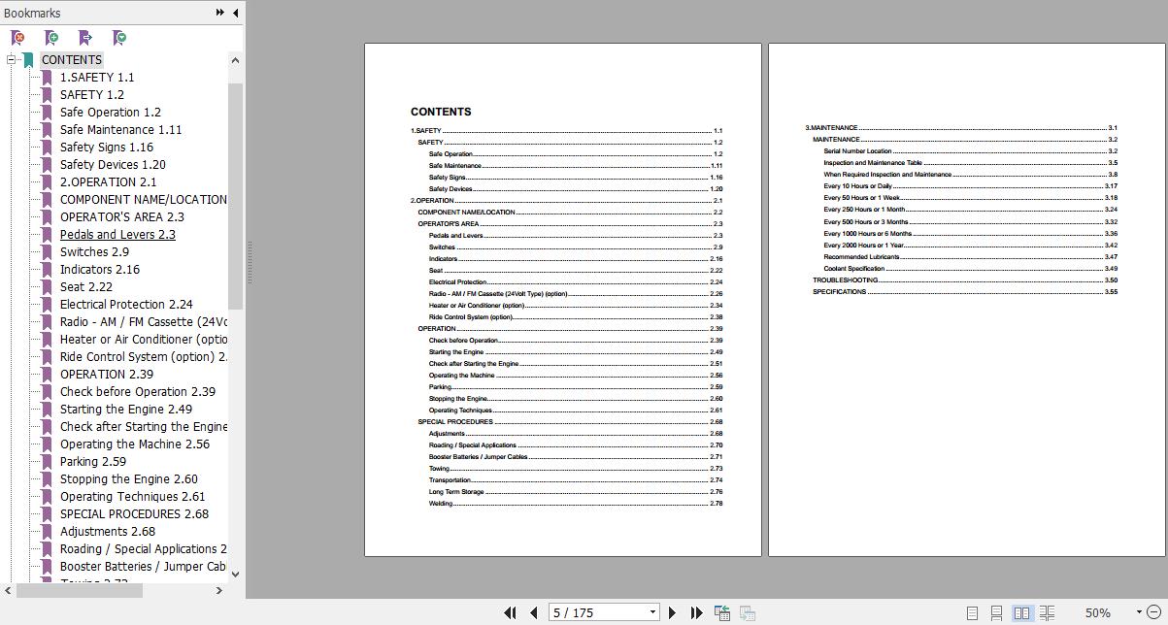The height and width of the screenshot is (625, 1168).
Task: Click the bookmarks vertical scrollbar up arrow
Action: [235, 60]
